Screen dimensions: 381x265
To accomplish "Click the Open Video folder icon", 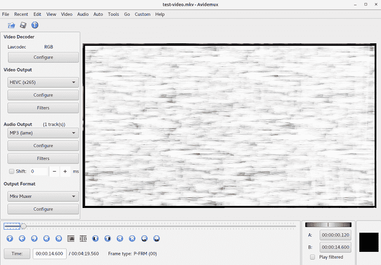I will [11, 25].
